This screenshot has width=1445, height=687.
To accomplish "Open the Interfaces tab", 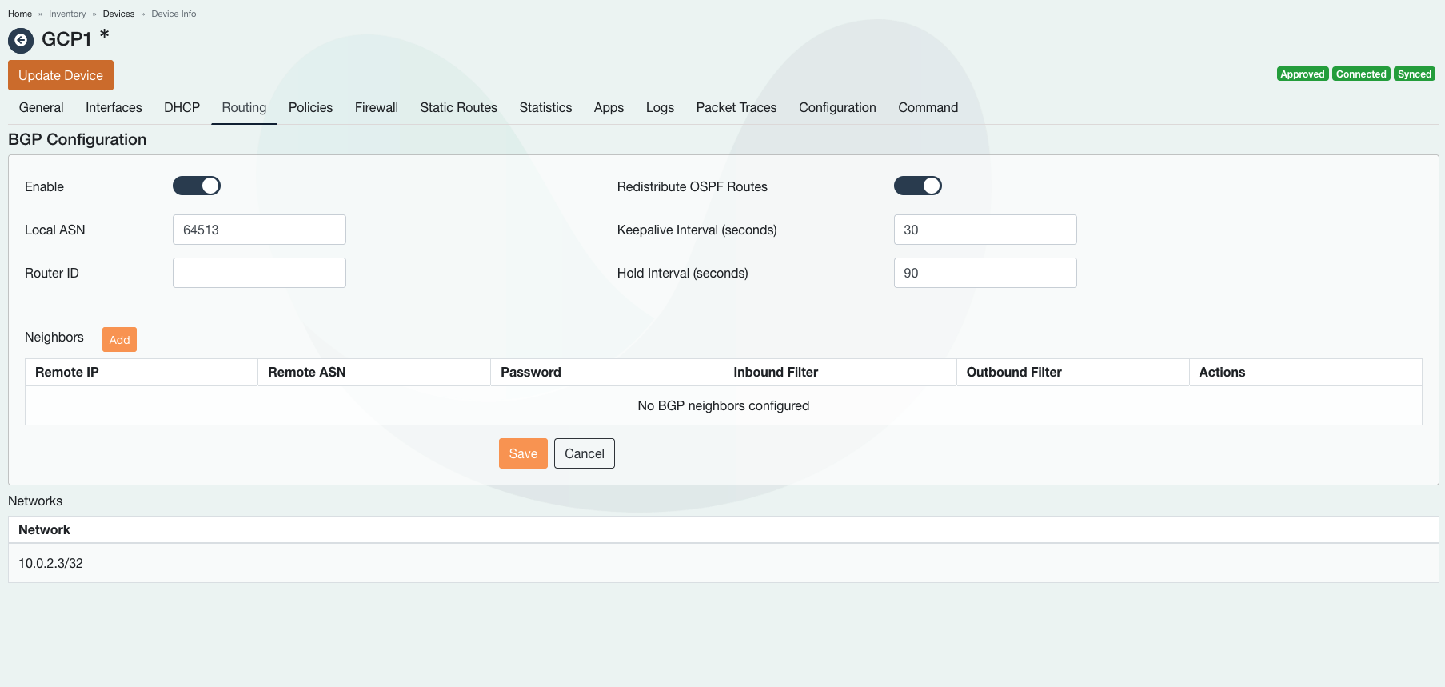I will [114, 107].
